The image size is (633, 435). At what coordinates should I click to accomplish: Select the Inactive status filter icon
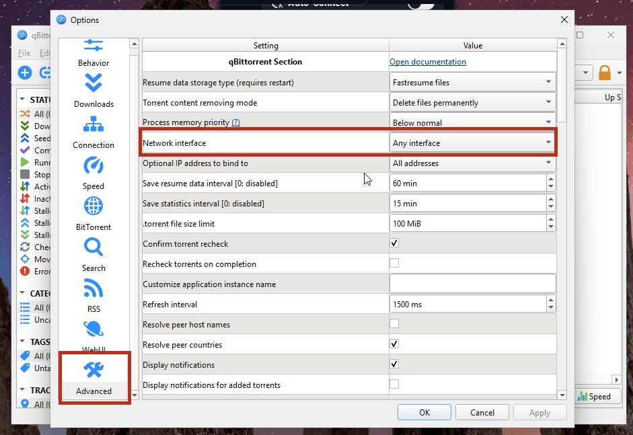coord(25,198)
